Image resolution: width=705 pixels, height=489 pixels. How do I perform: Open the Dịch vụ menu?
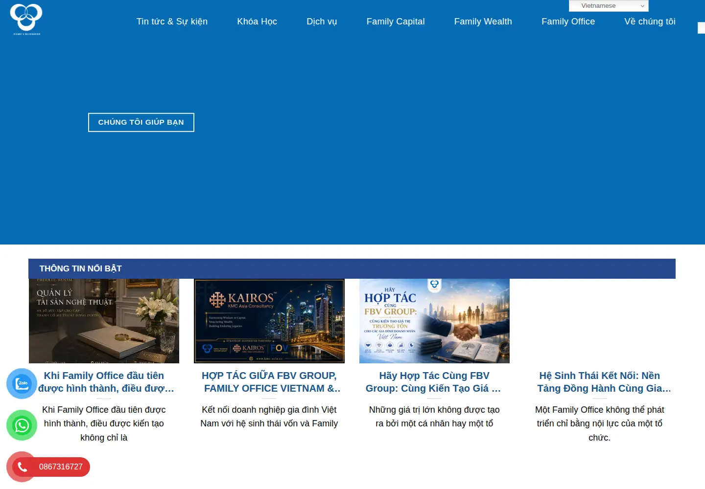click(322, 22)
